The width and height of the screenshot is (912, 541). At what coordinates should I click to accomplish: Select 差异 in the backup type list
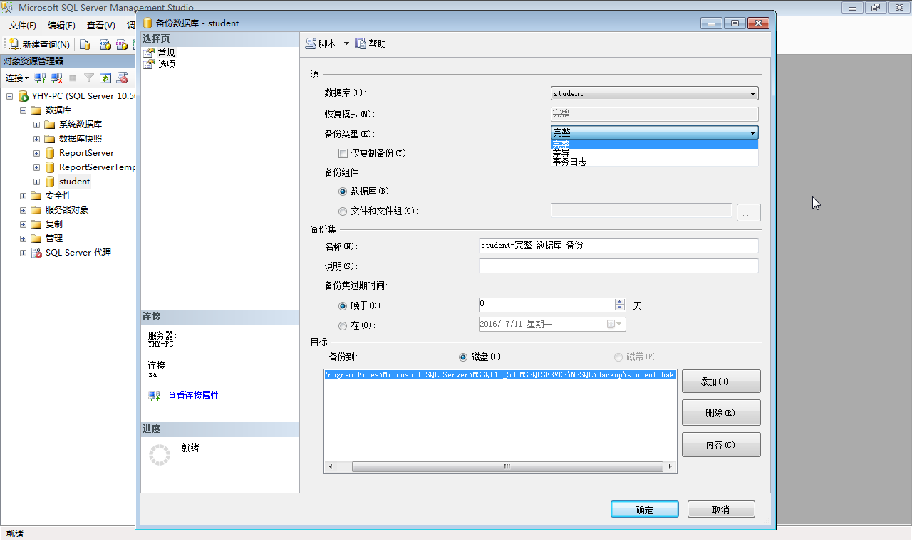point(654,152)
